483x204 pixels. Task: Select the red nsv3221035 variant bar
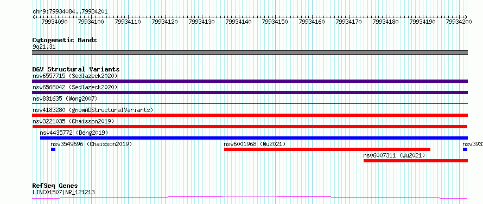250,127
